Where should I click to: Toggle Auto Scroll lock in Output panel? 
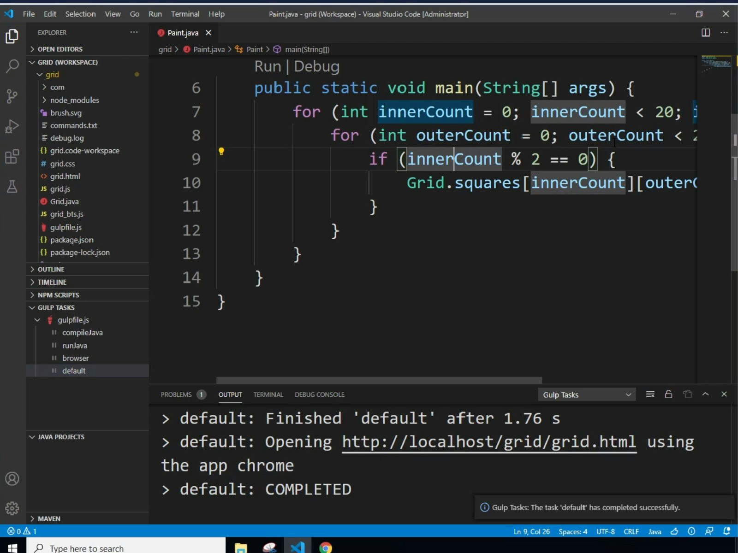[668, 394]
